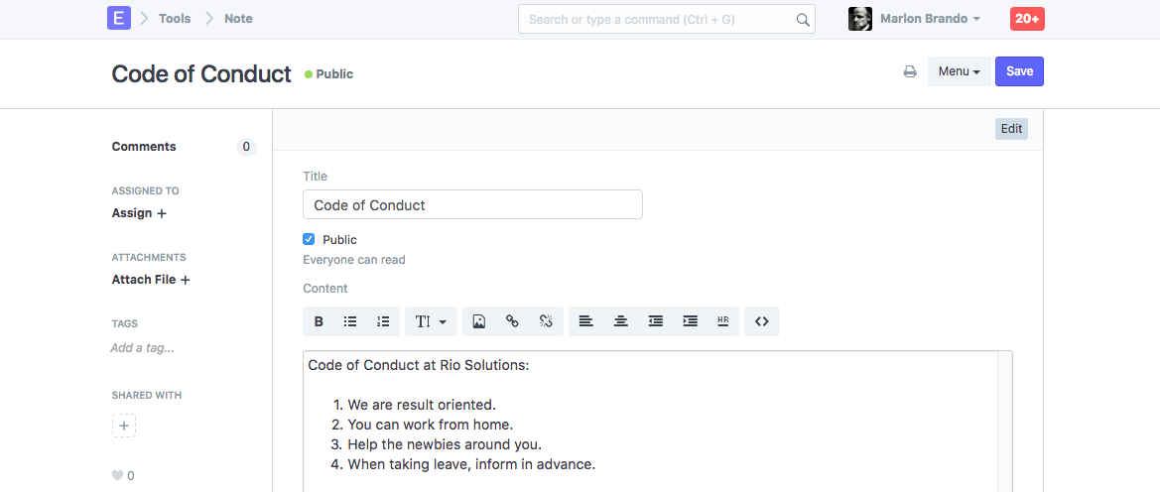Like the note with the heart icon
Viewport: 1160px width, 492px height.
pos(117,476)
